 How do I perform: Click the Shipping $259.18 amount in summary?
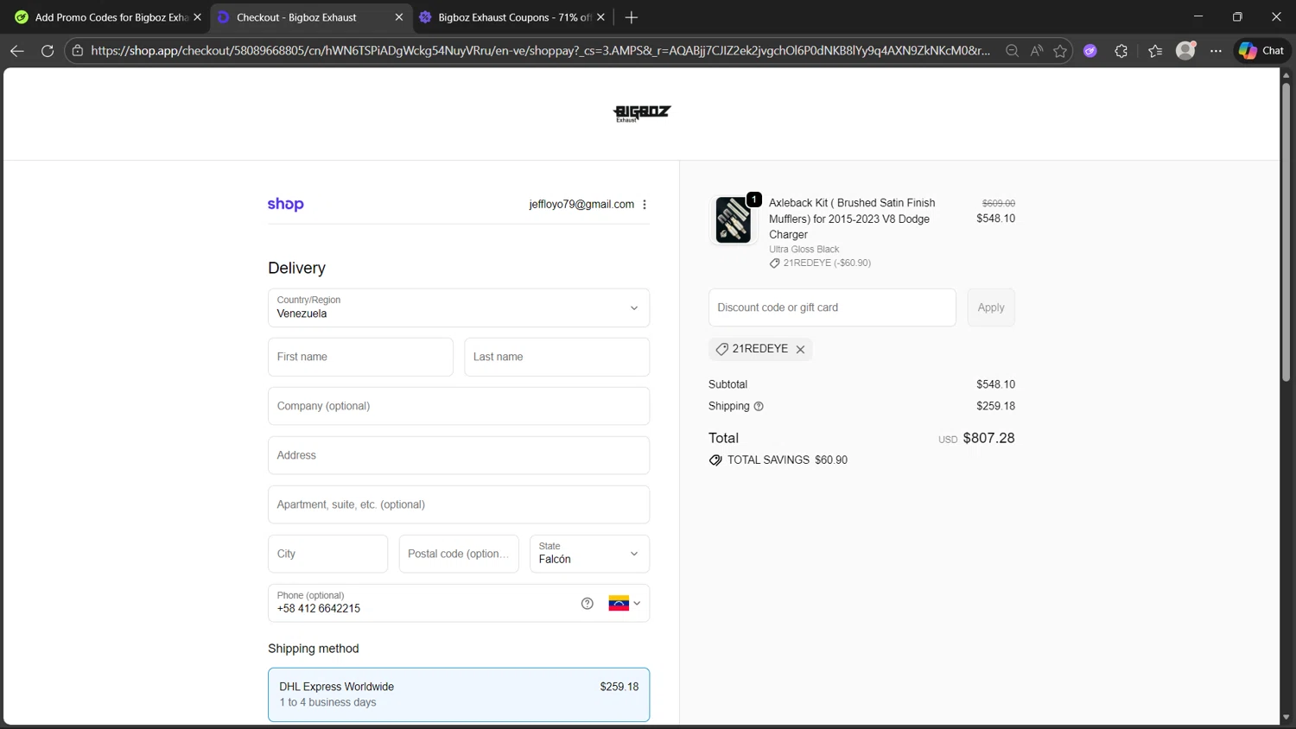tap(995, 406)
